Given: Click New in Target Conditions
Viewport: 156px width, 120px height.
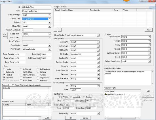Looking at the screenshot, I should (149, 30).
